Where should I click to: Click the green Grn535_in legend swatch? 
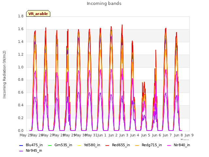tap(50, 145)
